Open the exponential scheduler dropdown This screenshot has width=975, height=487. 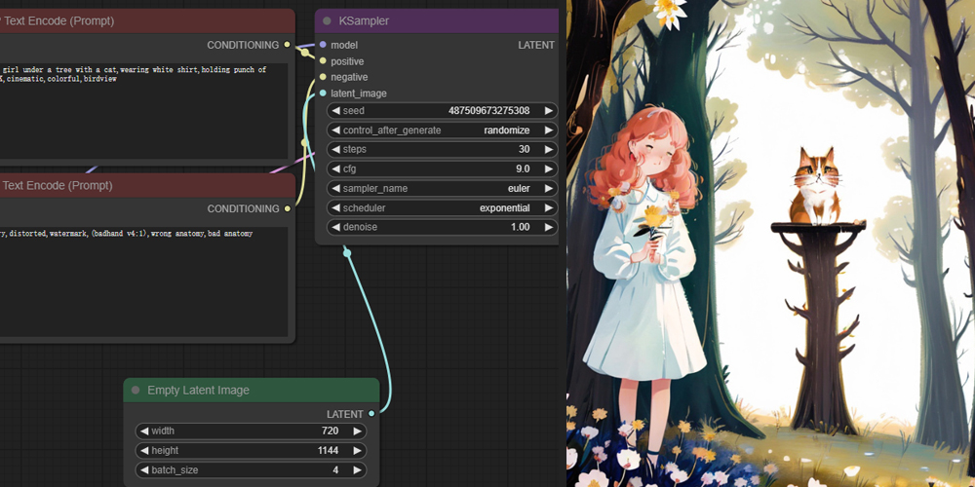click(504, 208)
